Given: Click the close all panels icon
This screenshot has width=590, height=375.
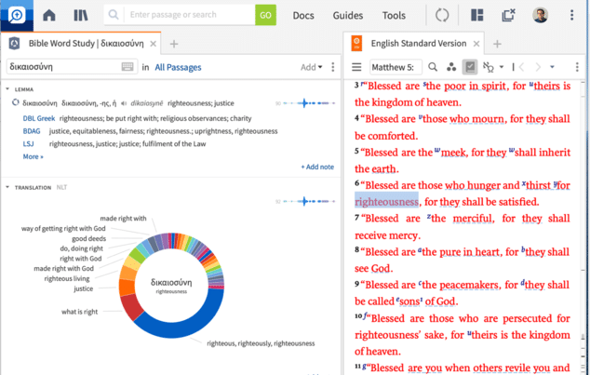Looking at the screenshot, I should point(508,15).
